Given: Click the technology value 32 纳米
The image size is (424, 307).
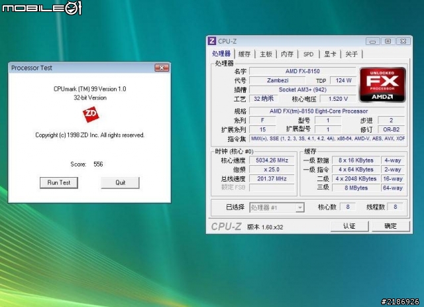Looking at the screenshot, I should click(x=263, y=99).
